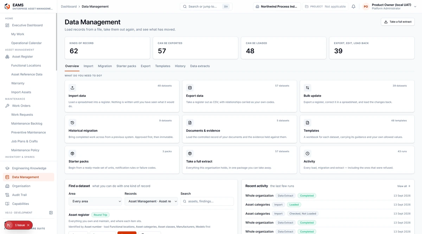The height and width of the screenshot is (234, 422).
Task: Click the Engineering Knowledge cap icon
Action: [x=7, y=168]
